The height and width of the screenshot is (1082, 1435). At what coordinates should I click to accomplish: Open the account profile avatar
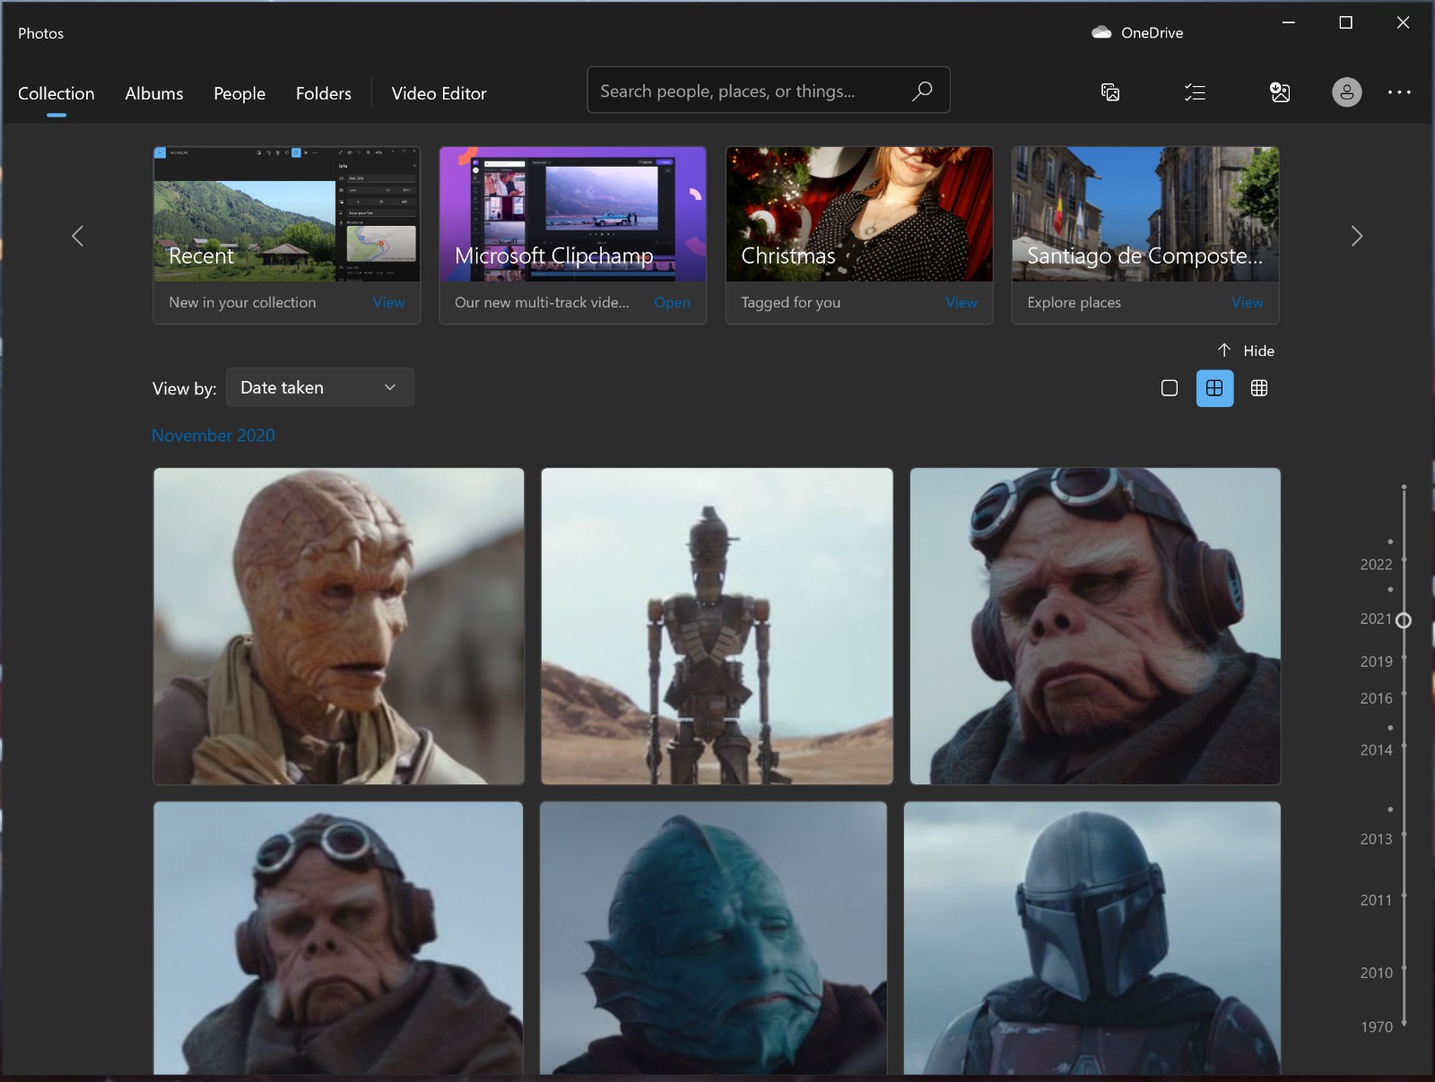pyautogui.click(x=1346, y=92)
